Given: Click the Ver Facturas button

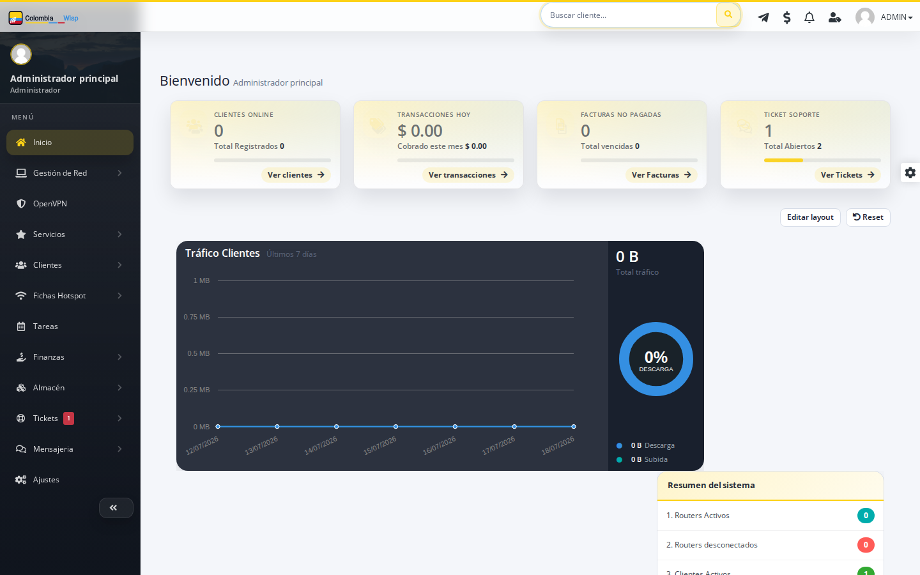Looking at the screenshot, I should point(661,175).
